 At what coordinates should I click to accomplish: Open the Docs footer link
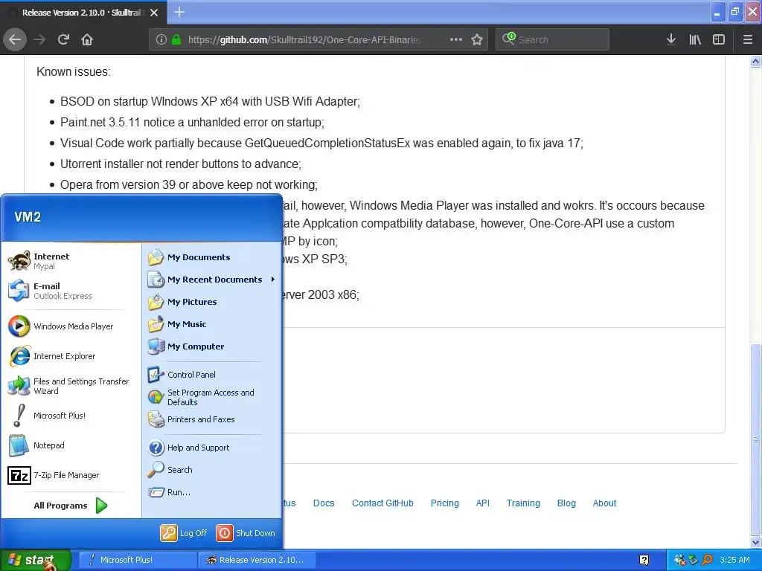[x=324, y=503]
